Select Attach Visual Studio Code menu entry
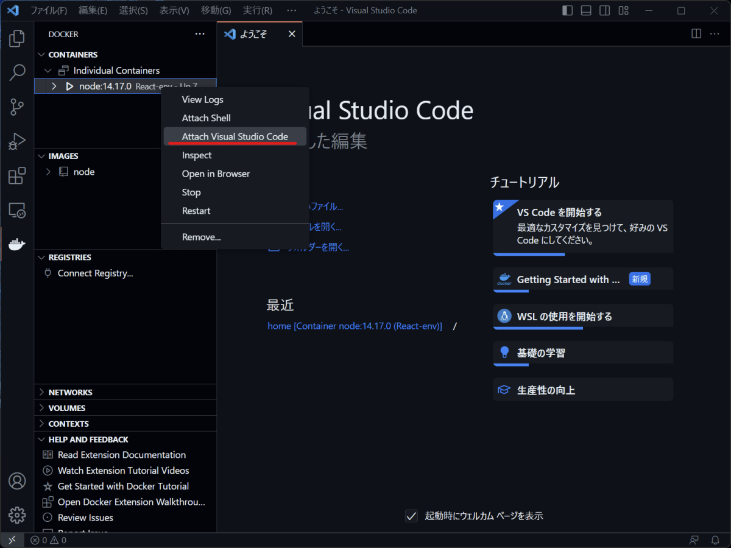This screenshot has width=731, height=548. (235, 136)
